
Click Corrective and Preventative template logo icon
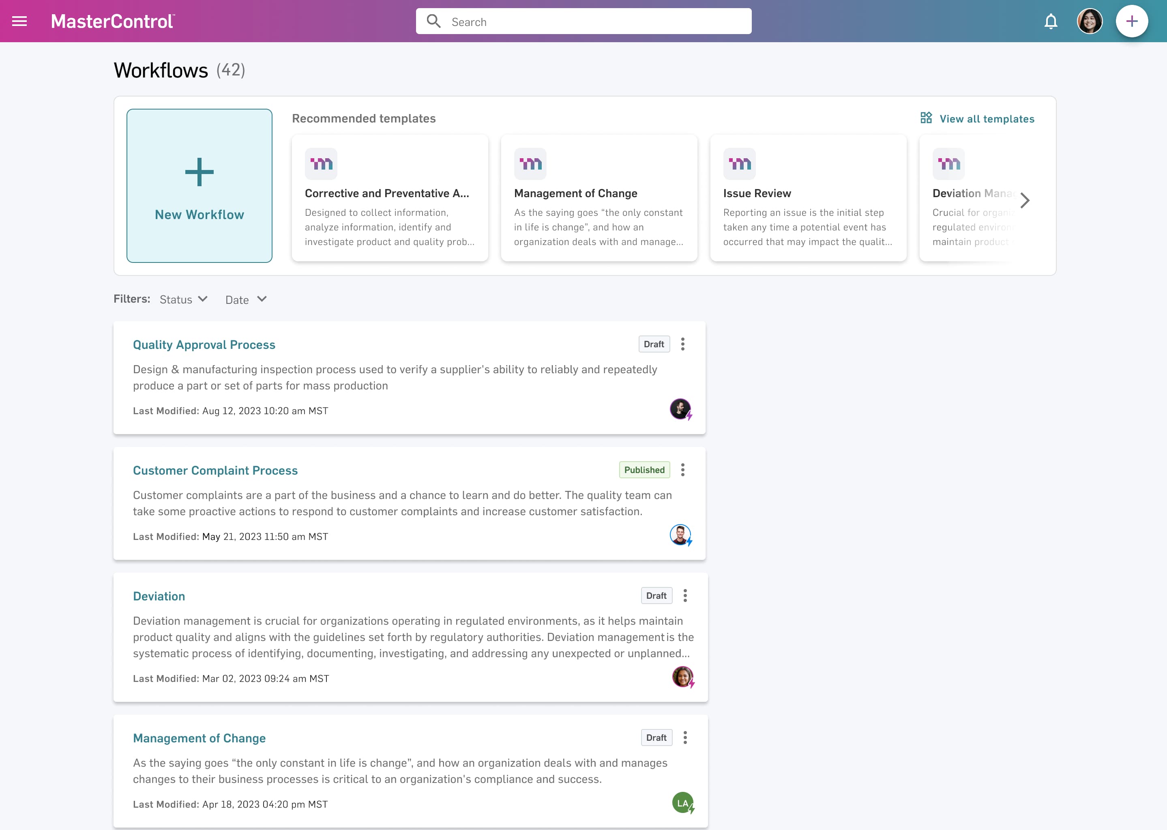click(x=321, y=163)
